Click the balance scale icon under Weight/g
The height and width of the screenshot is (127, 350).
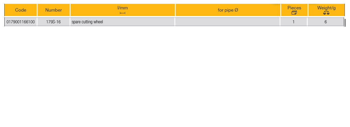[x=326, y=13]
